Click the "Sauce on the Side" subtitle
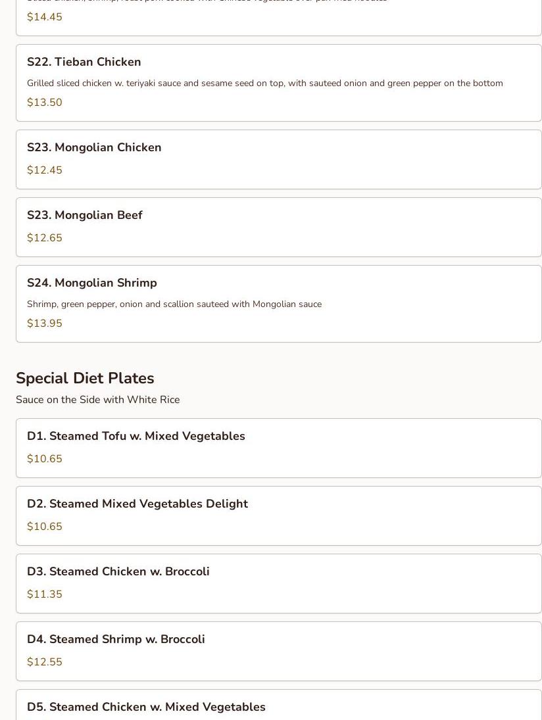The width and height of the screenshot is (542, 720). tap(97, 400)
